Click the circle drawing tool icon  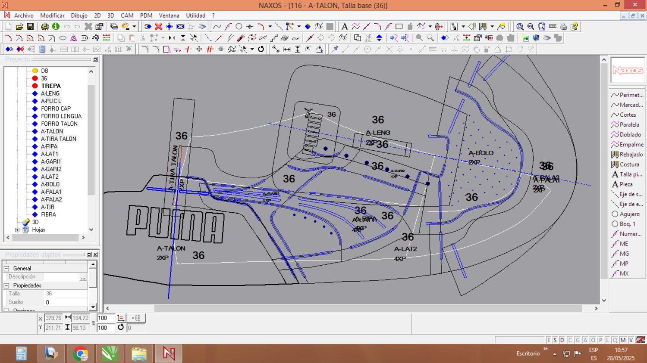[x=239, y=27]
